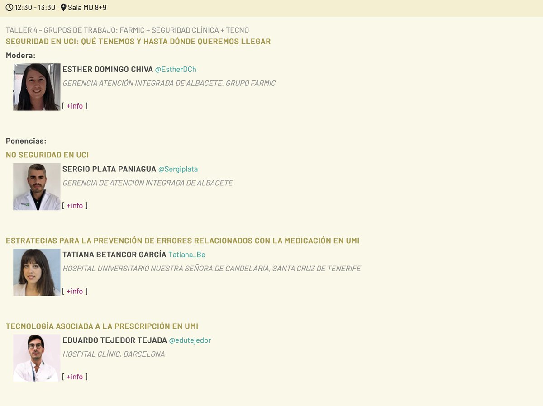Open the @Sergiplata Twitter handle
This screenshot has height=406, width=543.
coord(178,169)
